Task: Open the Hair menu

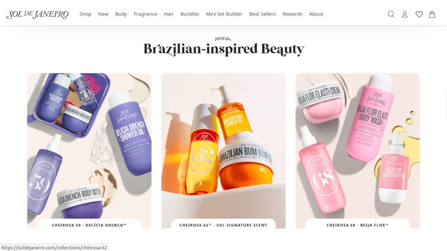Action: tap(169, 14)
